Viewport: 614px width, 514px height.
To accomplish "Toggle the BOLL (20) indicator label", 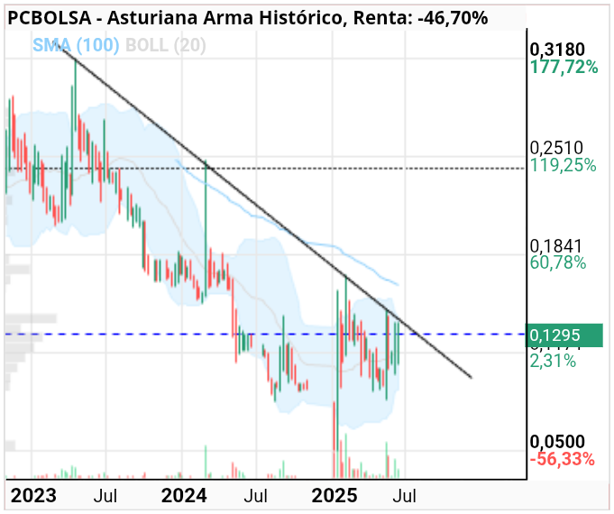I will pyautogui.click(x=165, y=45).
